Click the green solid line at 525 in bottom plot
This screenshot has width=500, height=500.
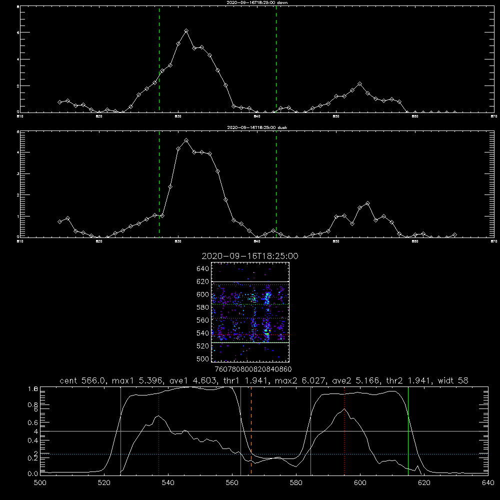[x=120, y=430]
